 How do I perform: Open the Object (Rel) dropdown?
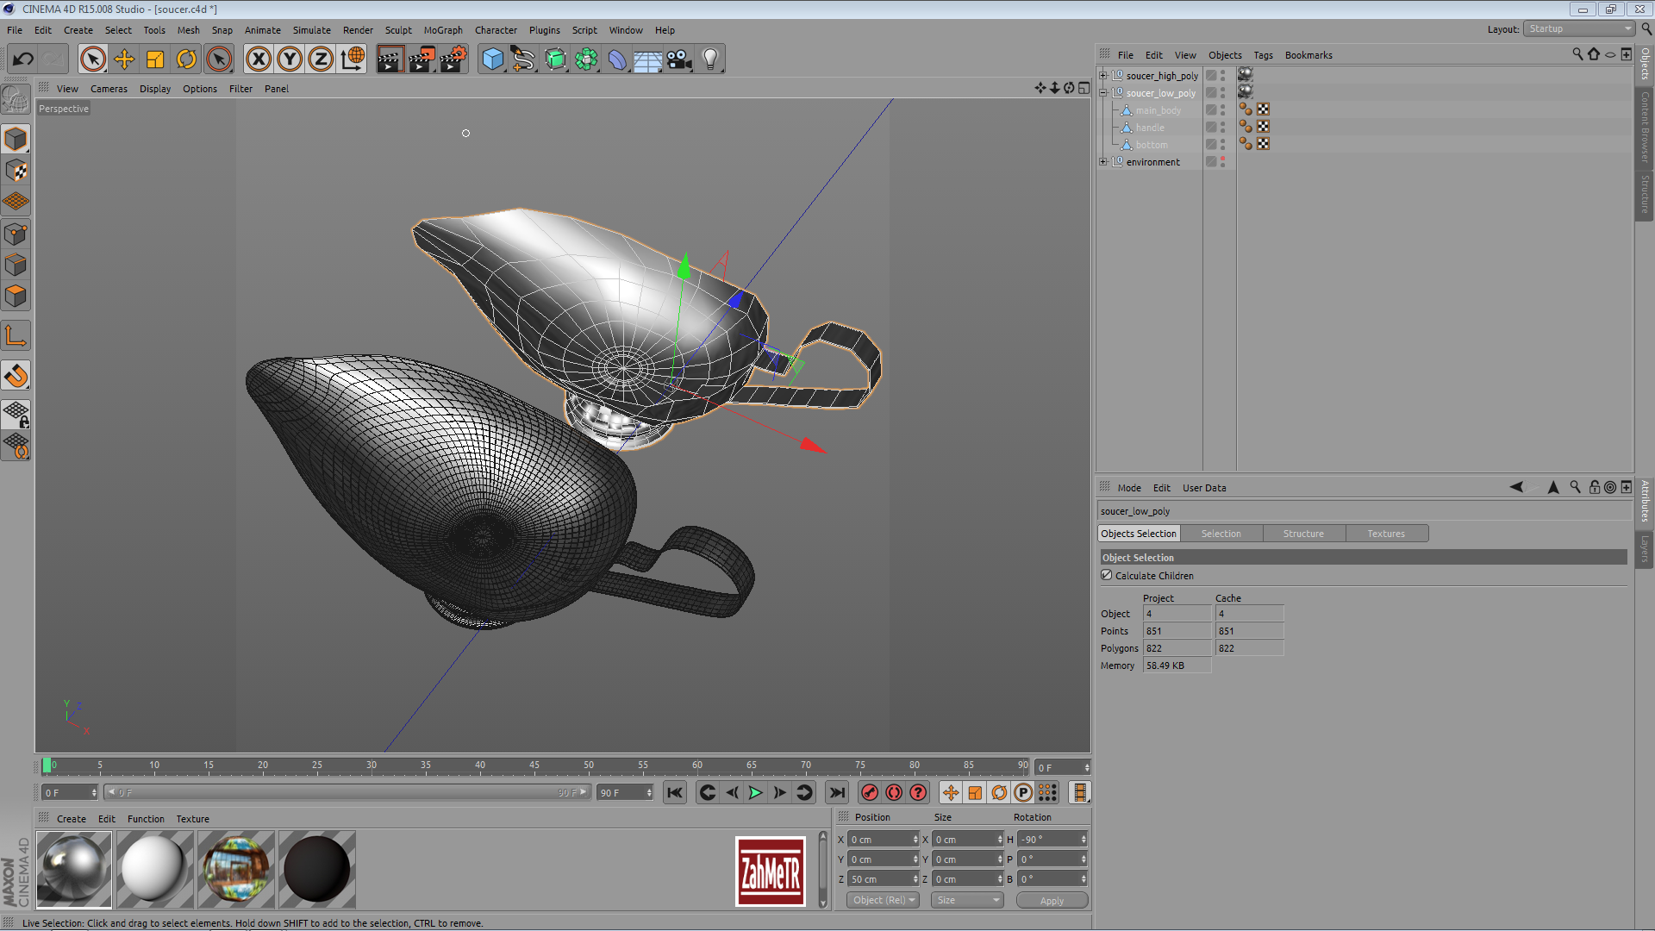(883, 900)
